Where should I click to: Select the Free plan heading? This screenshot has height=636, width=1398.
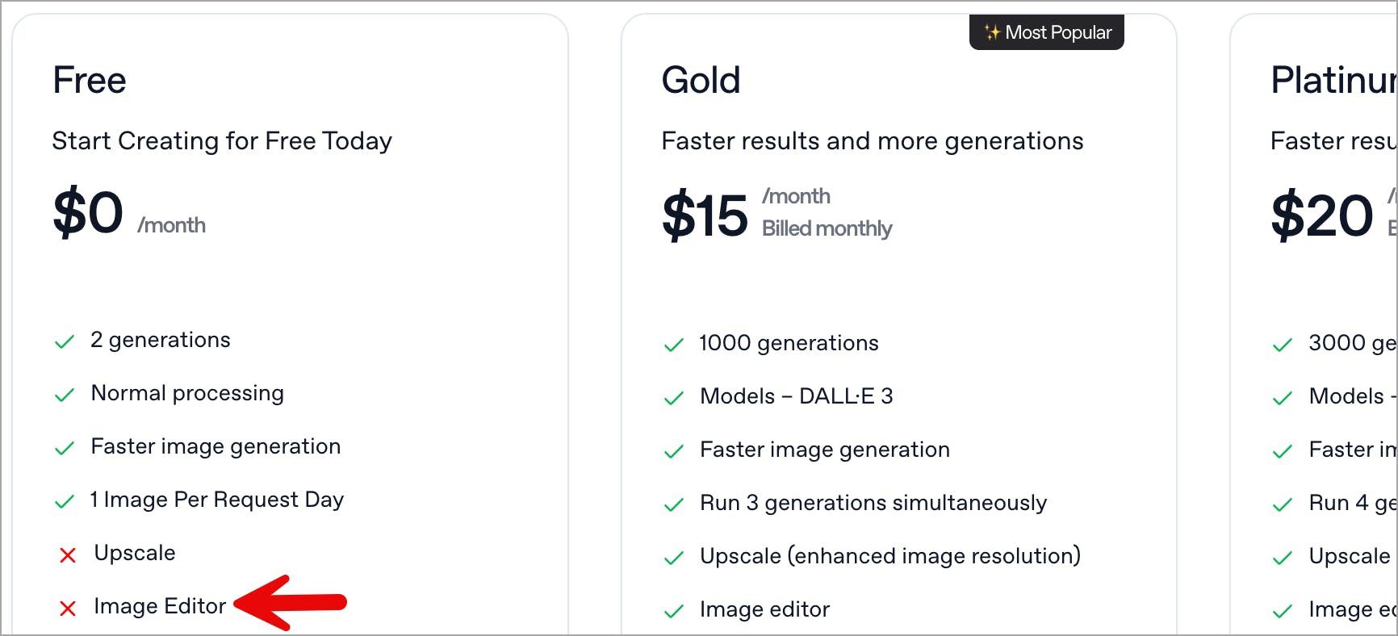(90, 81)
